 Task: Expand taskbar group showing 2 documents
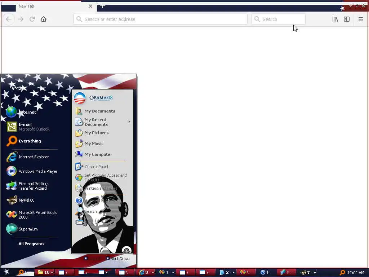pos(227,272)
